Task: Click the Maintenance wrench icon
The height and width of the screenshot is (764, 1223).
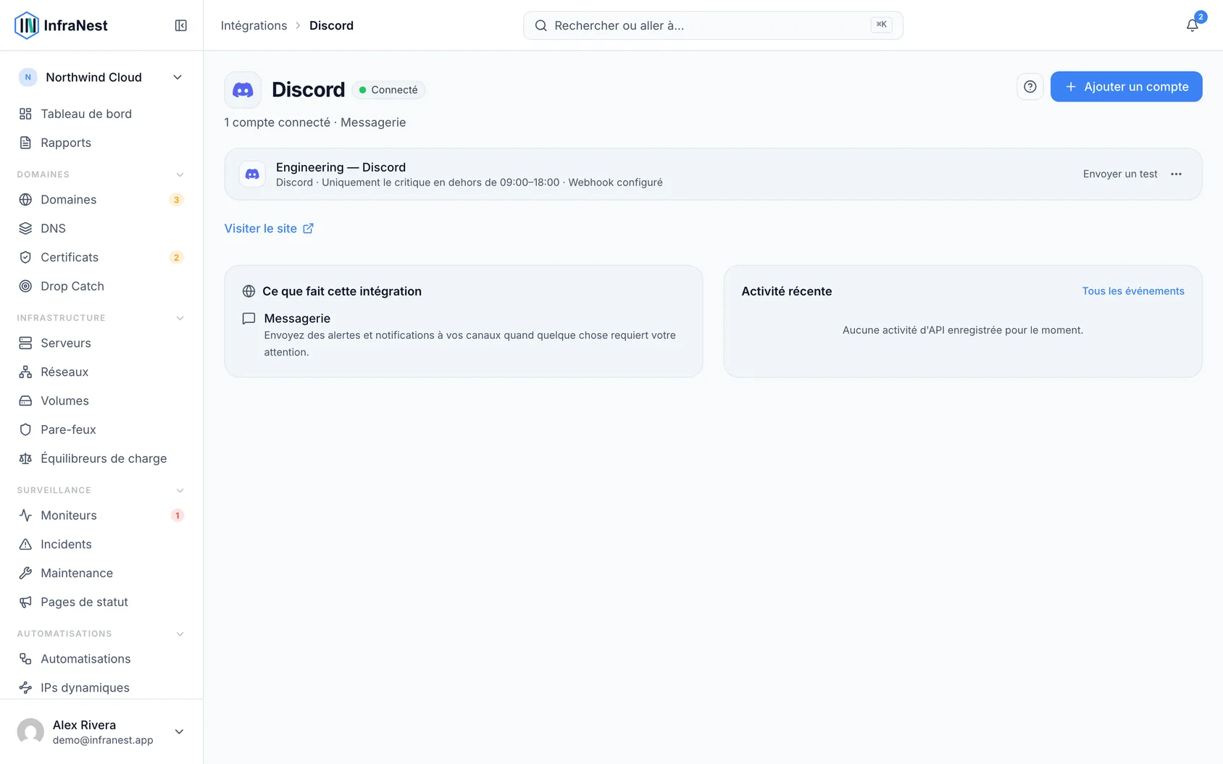Action: [x=25, y=573]
